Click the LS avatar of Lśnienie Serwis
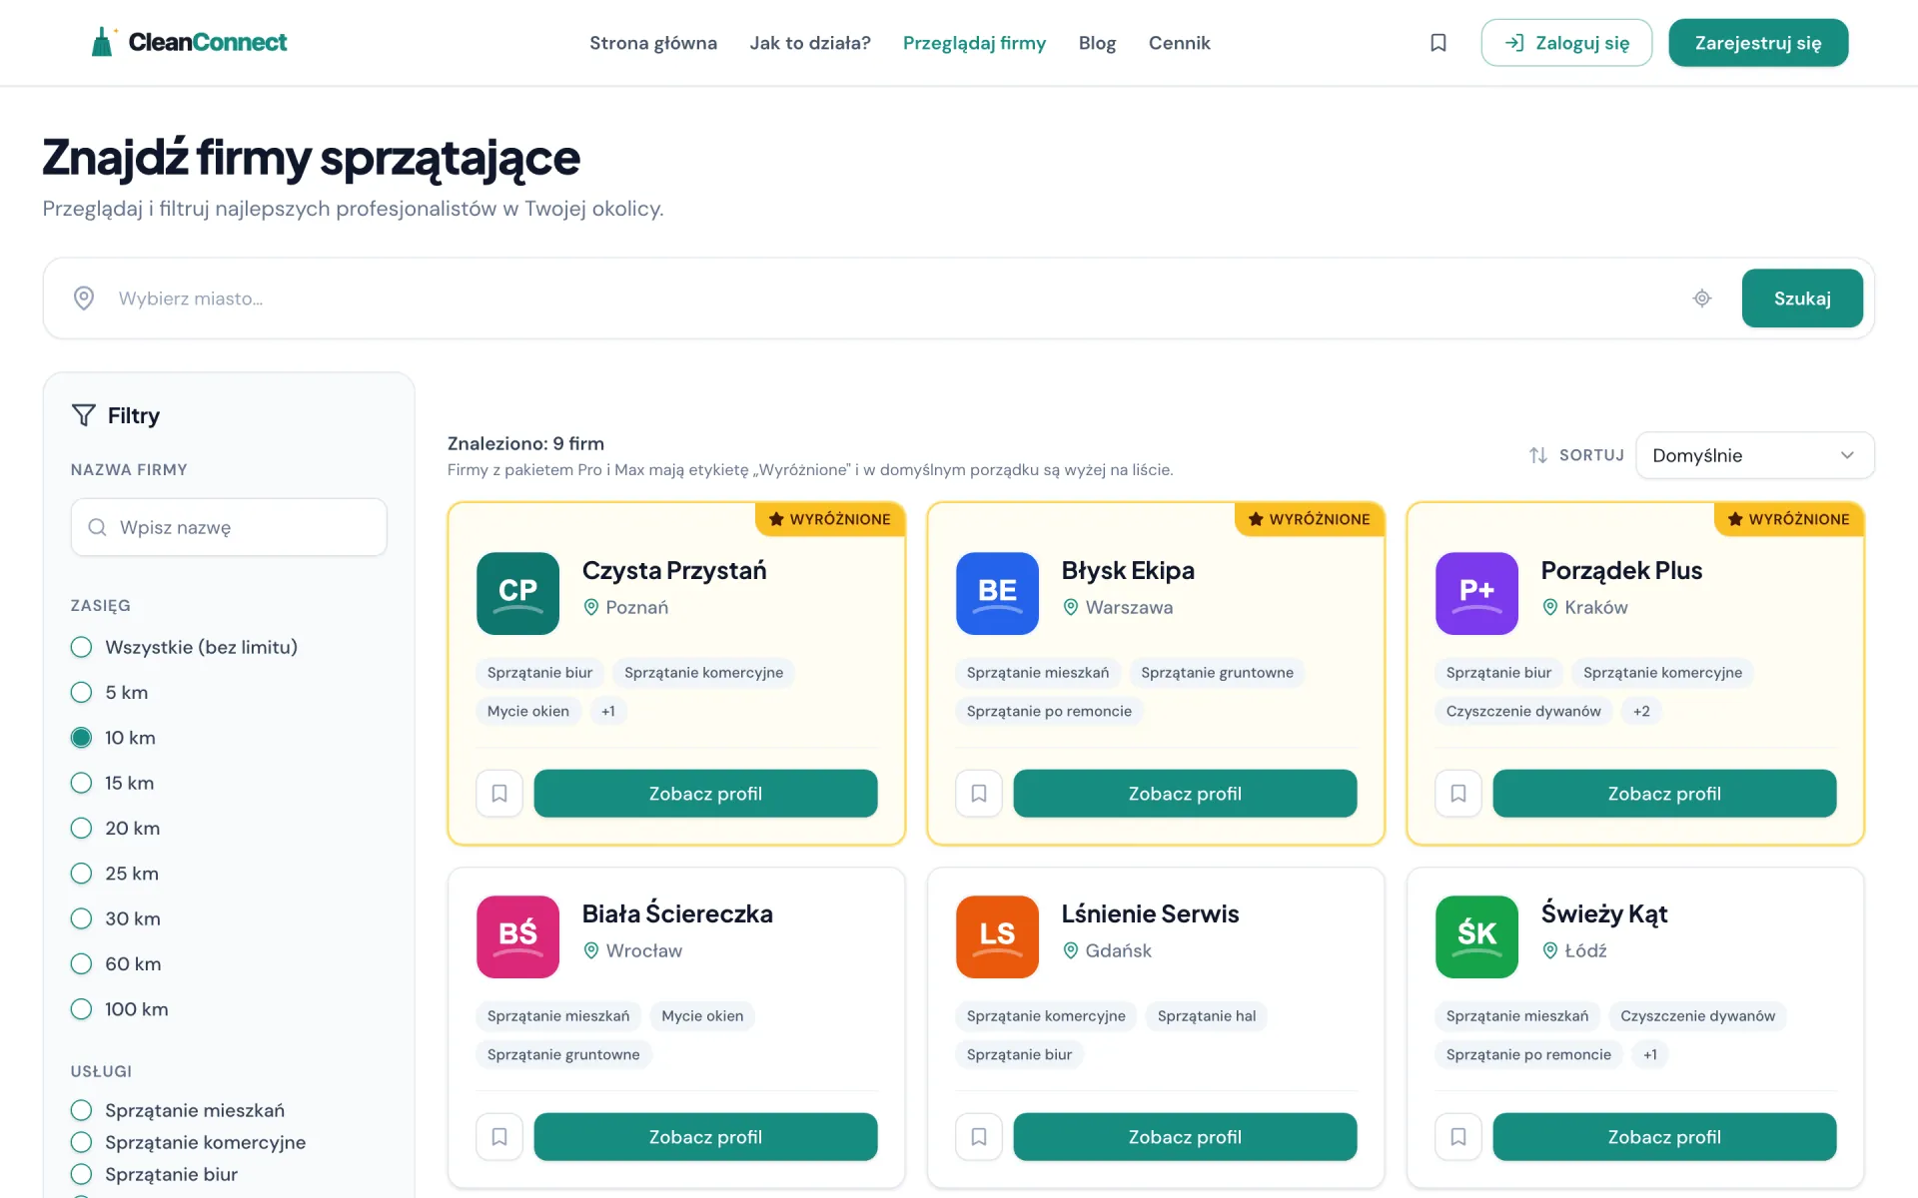Viewport: 1918px width, 1198px height. 997,936
